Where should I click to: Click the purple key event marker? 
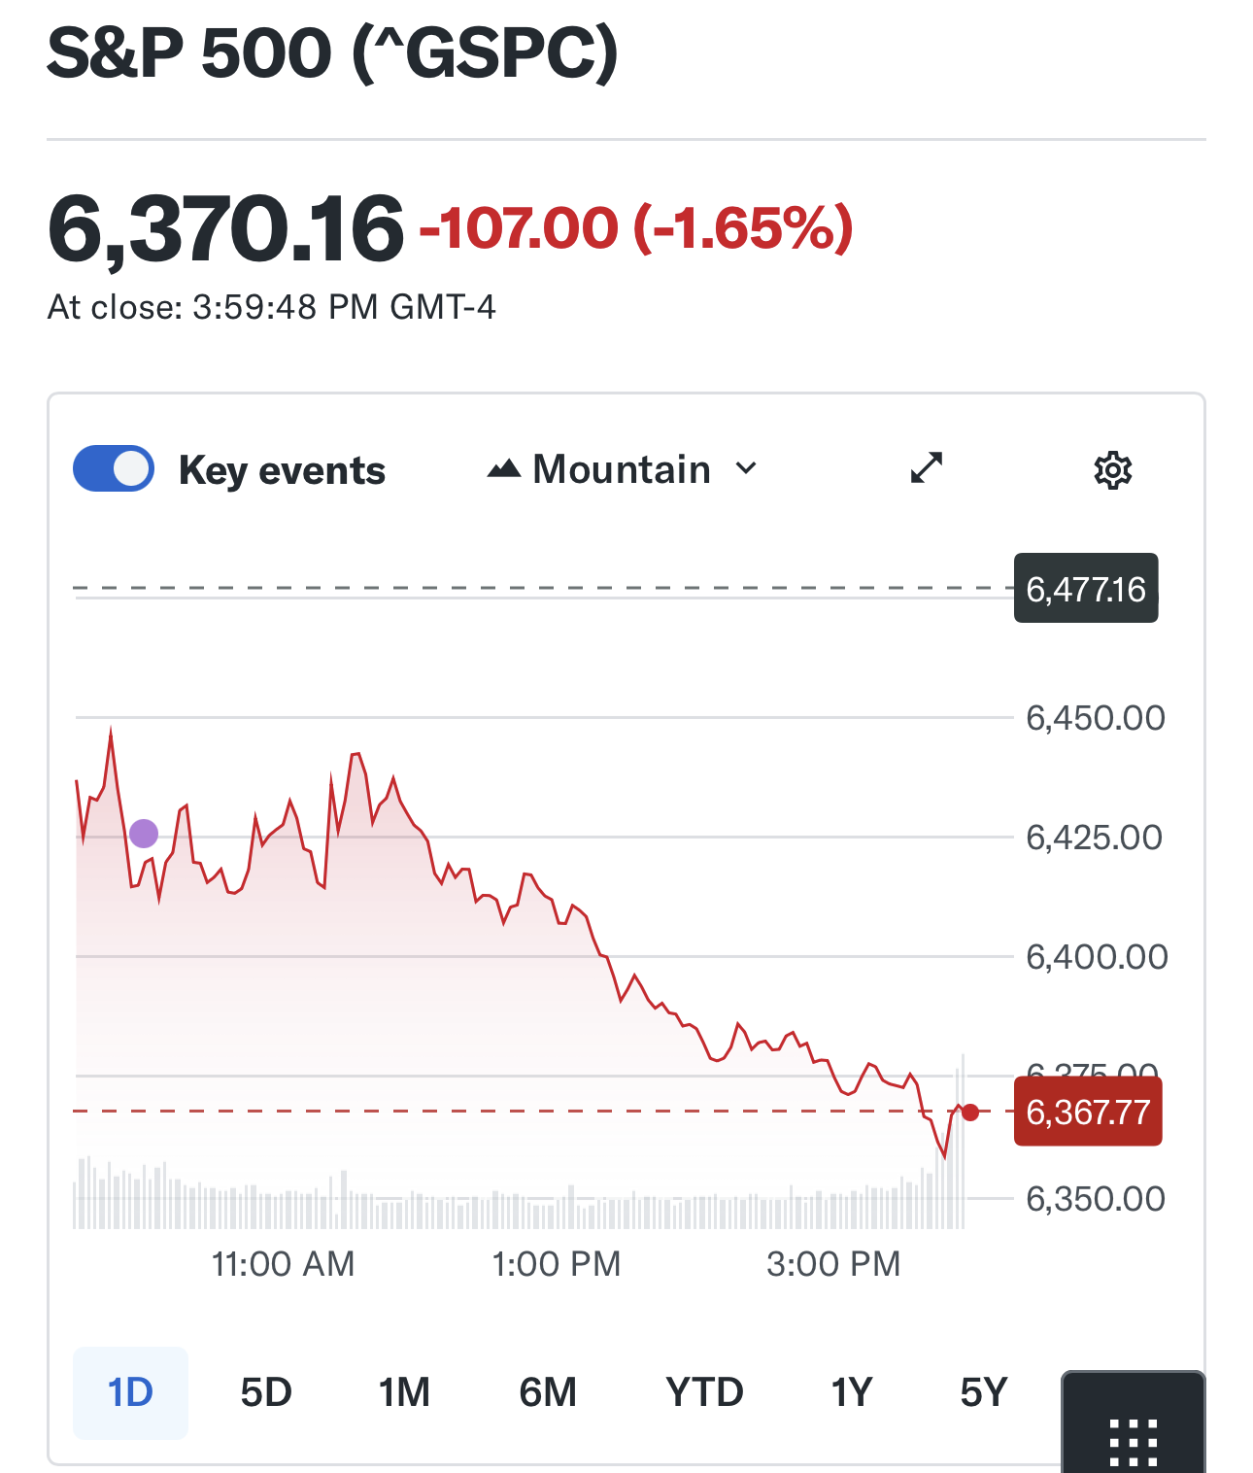(x=144, y=834)
